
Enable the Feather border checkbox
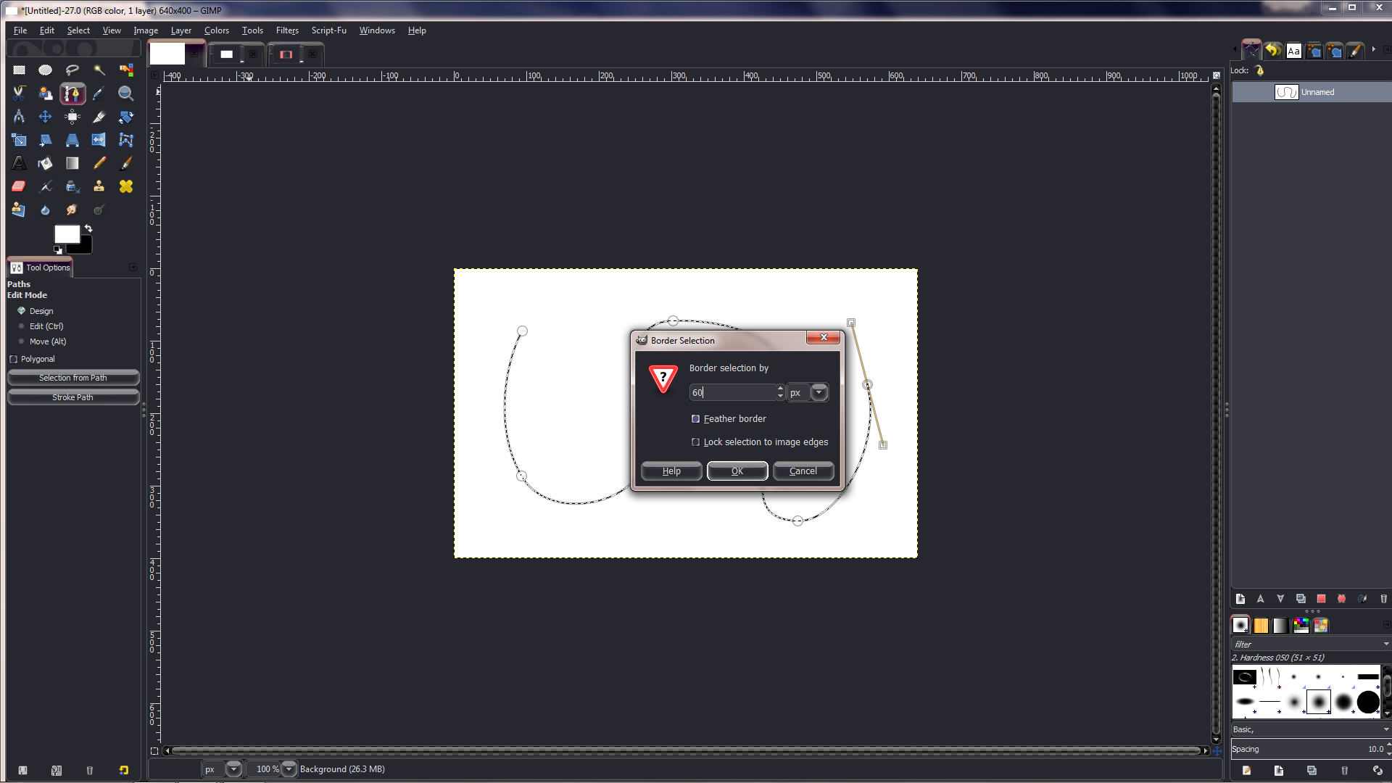click(696, 419)
